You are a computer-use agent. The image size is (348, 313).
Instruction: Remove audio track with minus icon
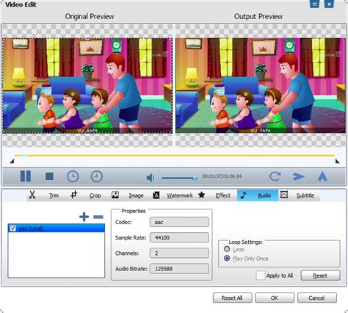tap(98, 217)
